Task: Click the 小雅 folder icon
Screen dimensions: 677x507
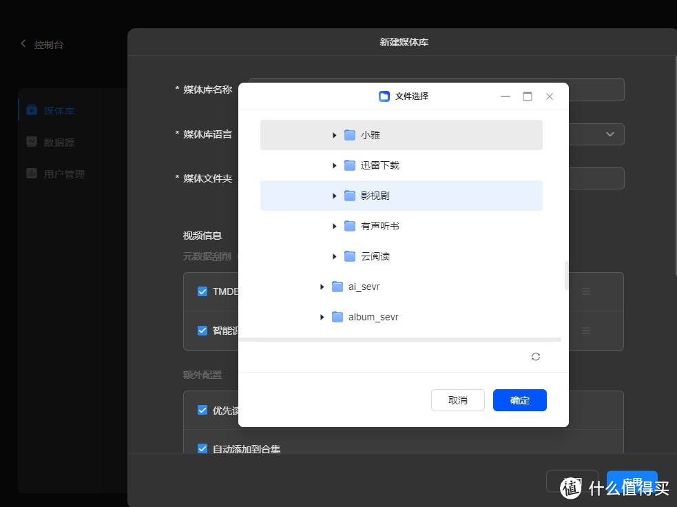Action: pos(349,135)
